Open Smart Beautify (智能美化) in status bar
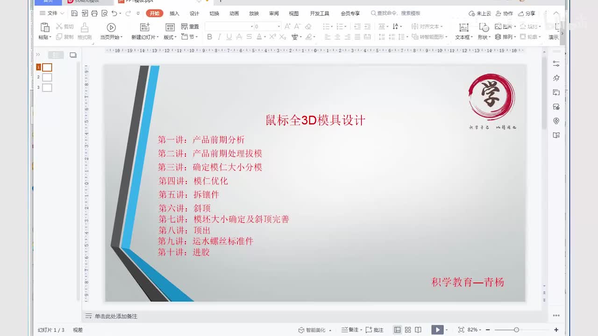This screenshot has height=336, width=598. [315, 330]
